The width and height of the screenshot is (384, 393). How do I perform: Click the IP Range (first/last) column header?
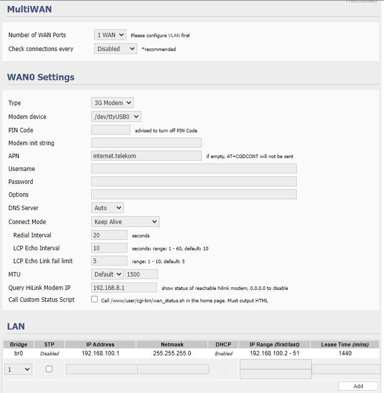coord(274,344)
